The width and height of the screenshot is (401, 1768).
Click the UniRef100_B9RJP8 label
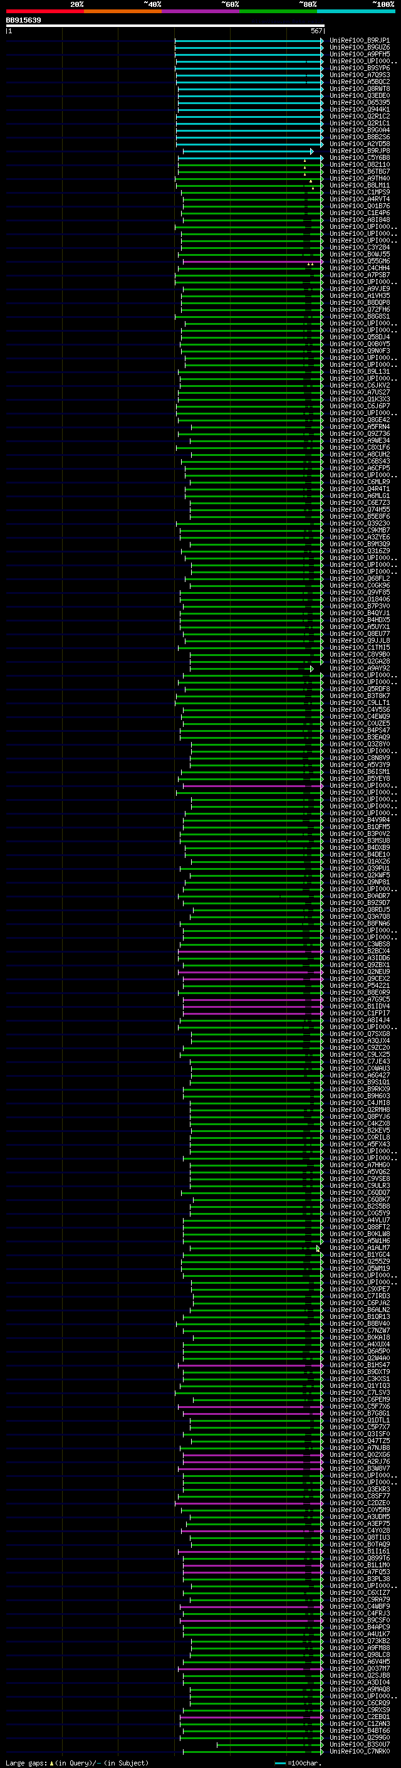[x=359, y=151]
